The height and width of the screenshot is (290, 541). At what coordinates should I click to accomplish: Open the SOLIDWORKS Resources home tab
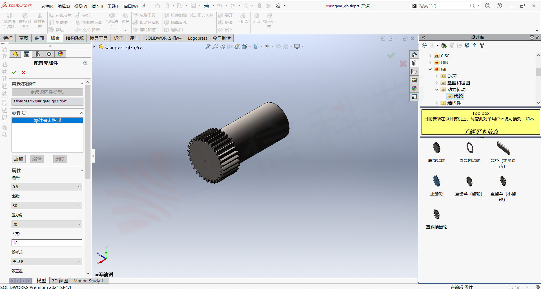414,55
